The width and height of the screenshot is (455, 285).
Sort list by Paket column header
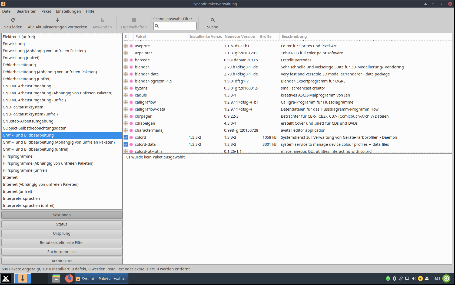(141, 37)
